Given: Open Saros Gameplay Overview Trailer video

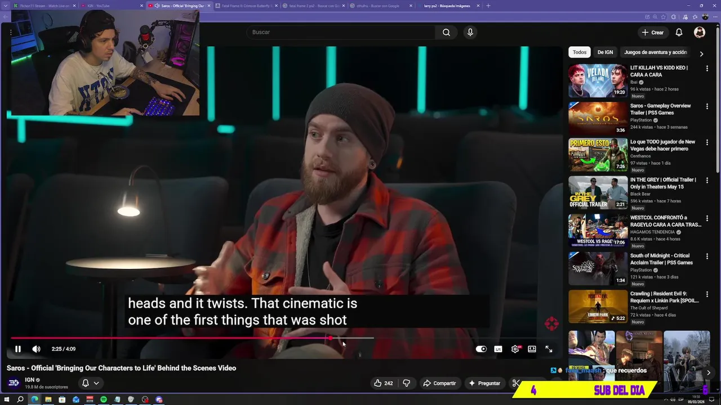Looking at the screenshot, I should 598,118.
